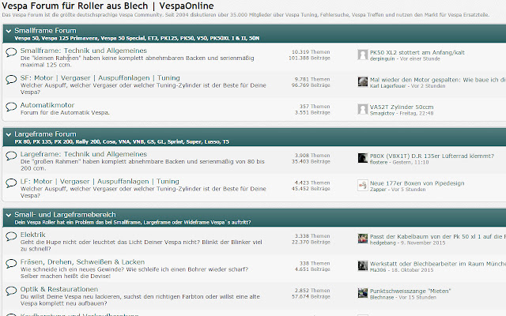Screen dimensions: 506x316
Task: Open avatar of Karl Lagerfeuer
Action: pos(363,82)
